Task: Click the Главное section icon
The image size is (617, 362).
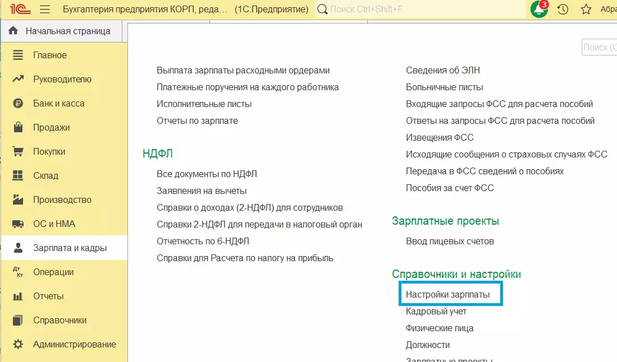Action: 18,55
